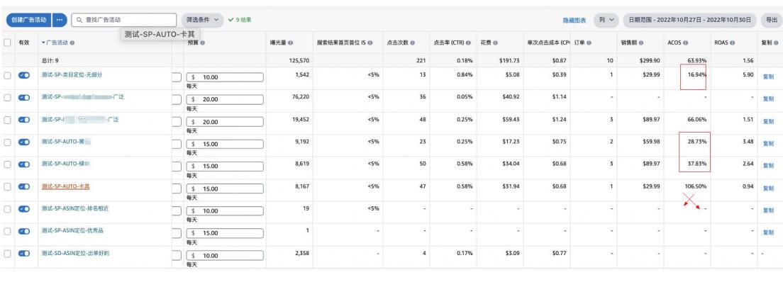Click the info icon beside ROAS header
Screen dimensions: 783x287
[x=732, y=43]
